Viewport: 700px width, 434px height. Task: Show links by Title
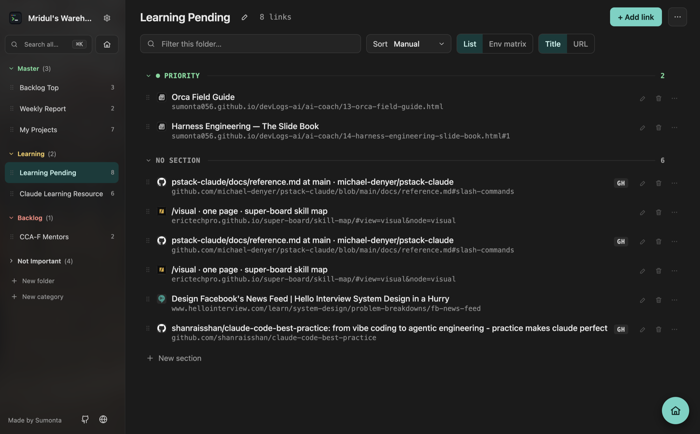pos(553,44)
